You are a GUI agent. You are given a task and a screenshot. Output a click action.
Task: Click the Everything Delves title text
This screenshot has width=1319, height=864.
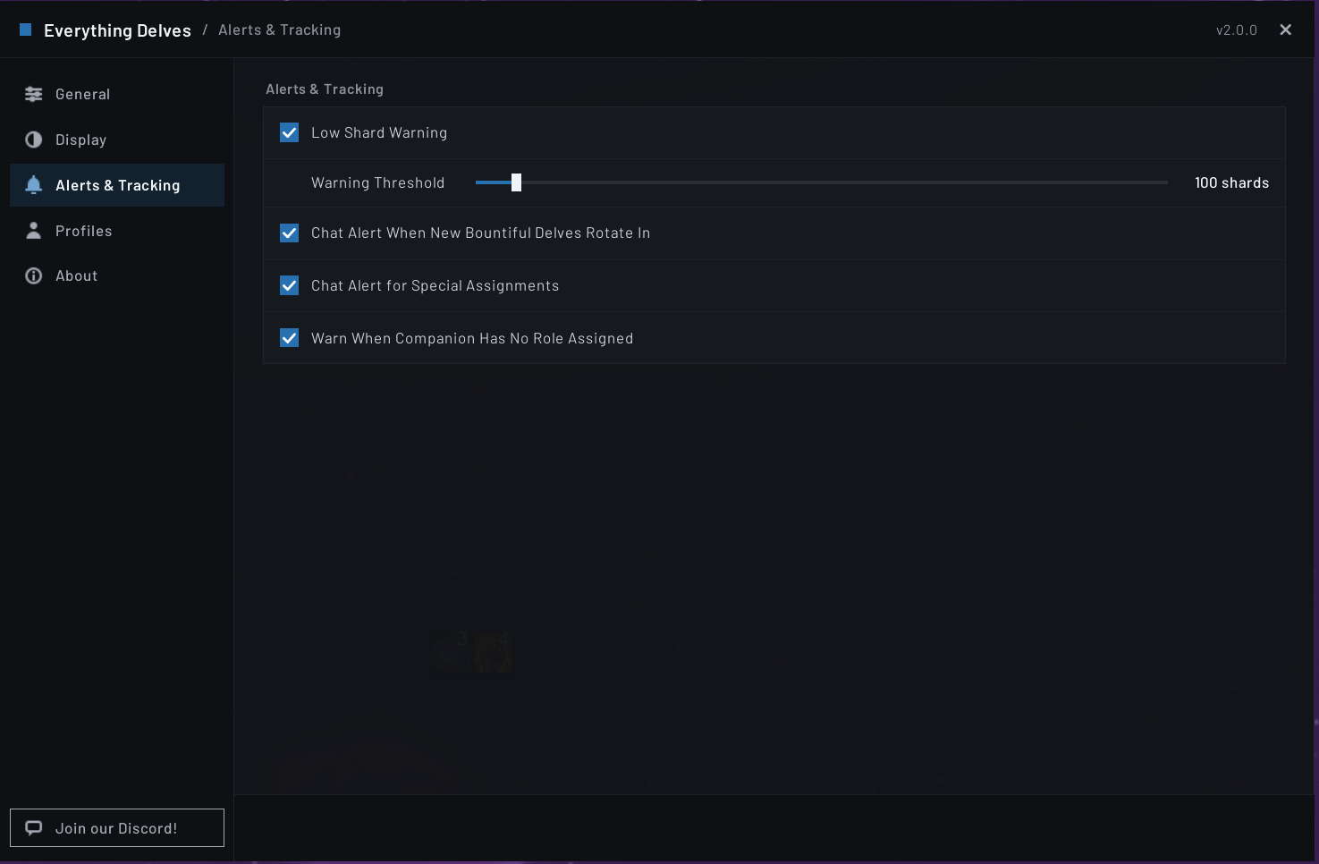[x=117, y=30]
